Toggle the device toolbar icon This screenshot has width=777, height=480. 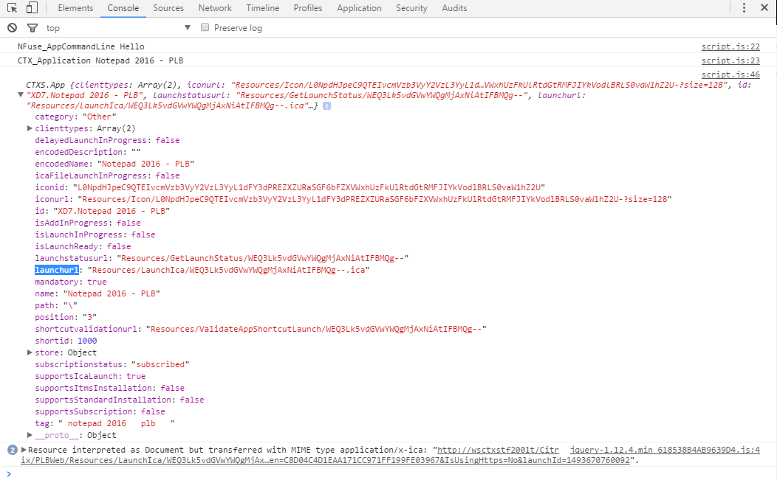tap(32, 8)
